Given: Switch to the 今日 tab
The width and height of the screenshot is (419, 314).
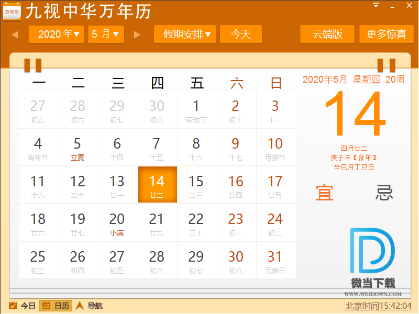Looking at the screenshot, I should click(x=22, y=306).
